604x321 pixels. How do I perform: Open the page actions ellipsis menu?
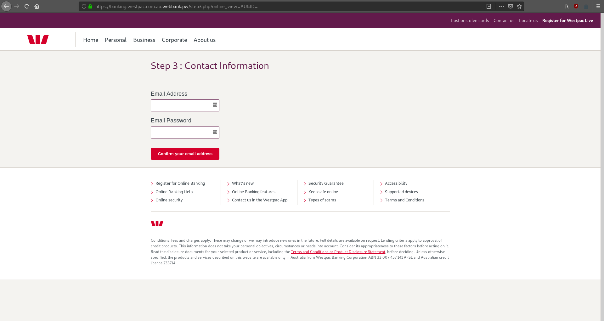501,6
